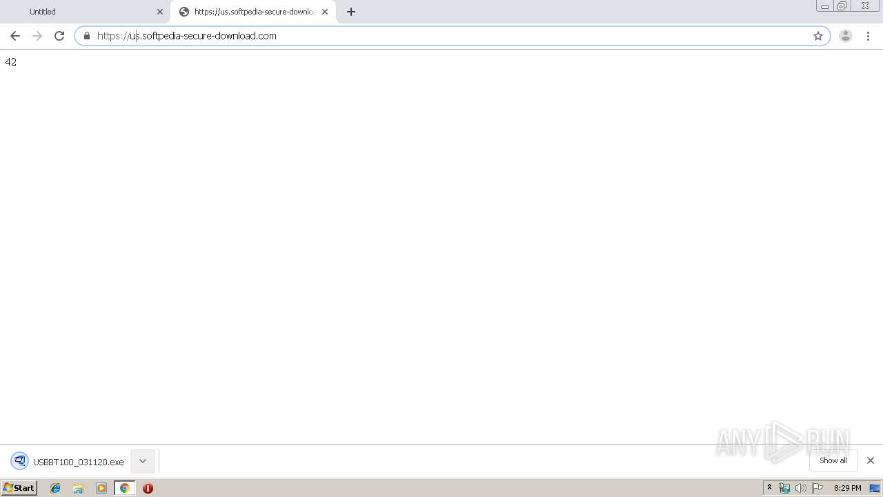The height and width of the screenshot is (497, 883).
Task: Open Windows Explorer from the taskbar
Action: coord(78,488)
